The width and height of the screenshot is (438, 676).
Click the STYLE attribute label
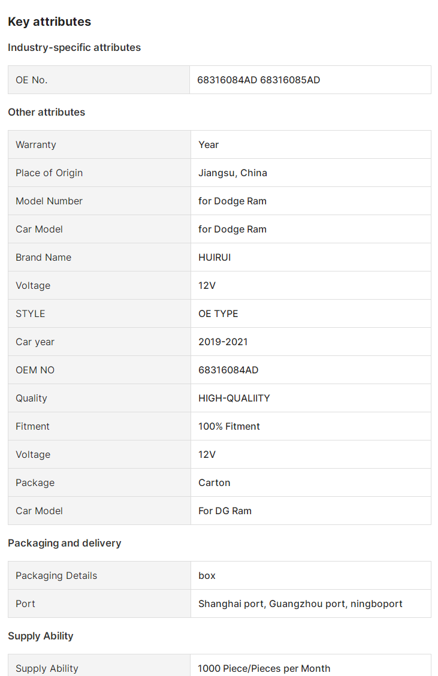(x=31, y=313)
